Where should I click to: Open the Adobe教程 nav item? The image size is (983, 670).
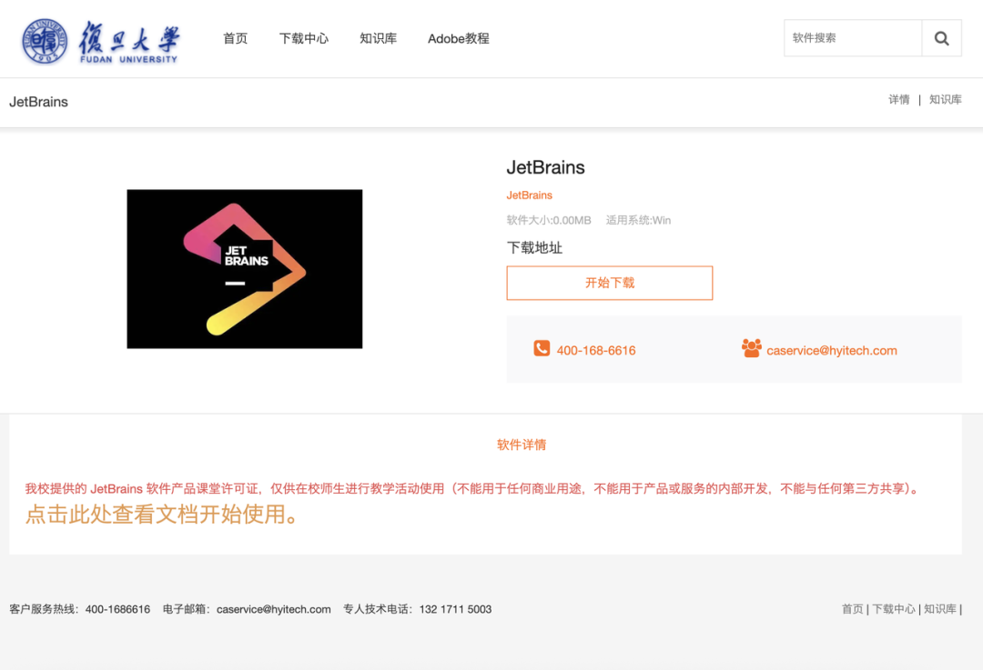click(458, 39)
